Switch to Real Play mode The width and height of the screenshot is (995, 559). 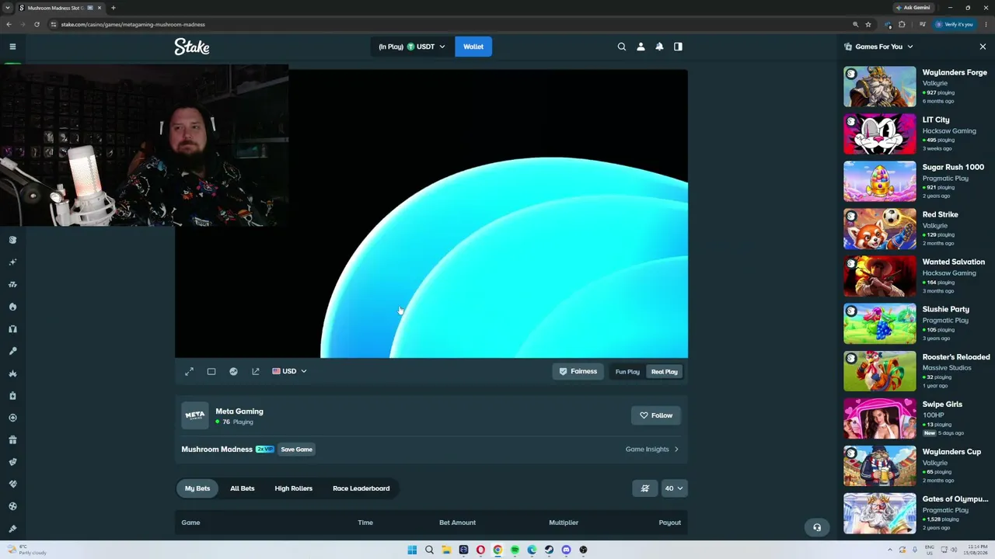[x=665, y=372]
